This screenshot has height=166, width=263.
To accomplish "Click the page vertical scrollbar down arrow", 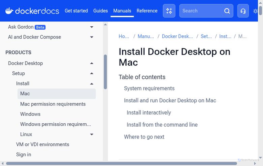I will point(261,158).
